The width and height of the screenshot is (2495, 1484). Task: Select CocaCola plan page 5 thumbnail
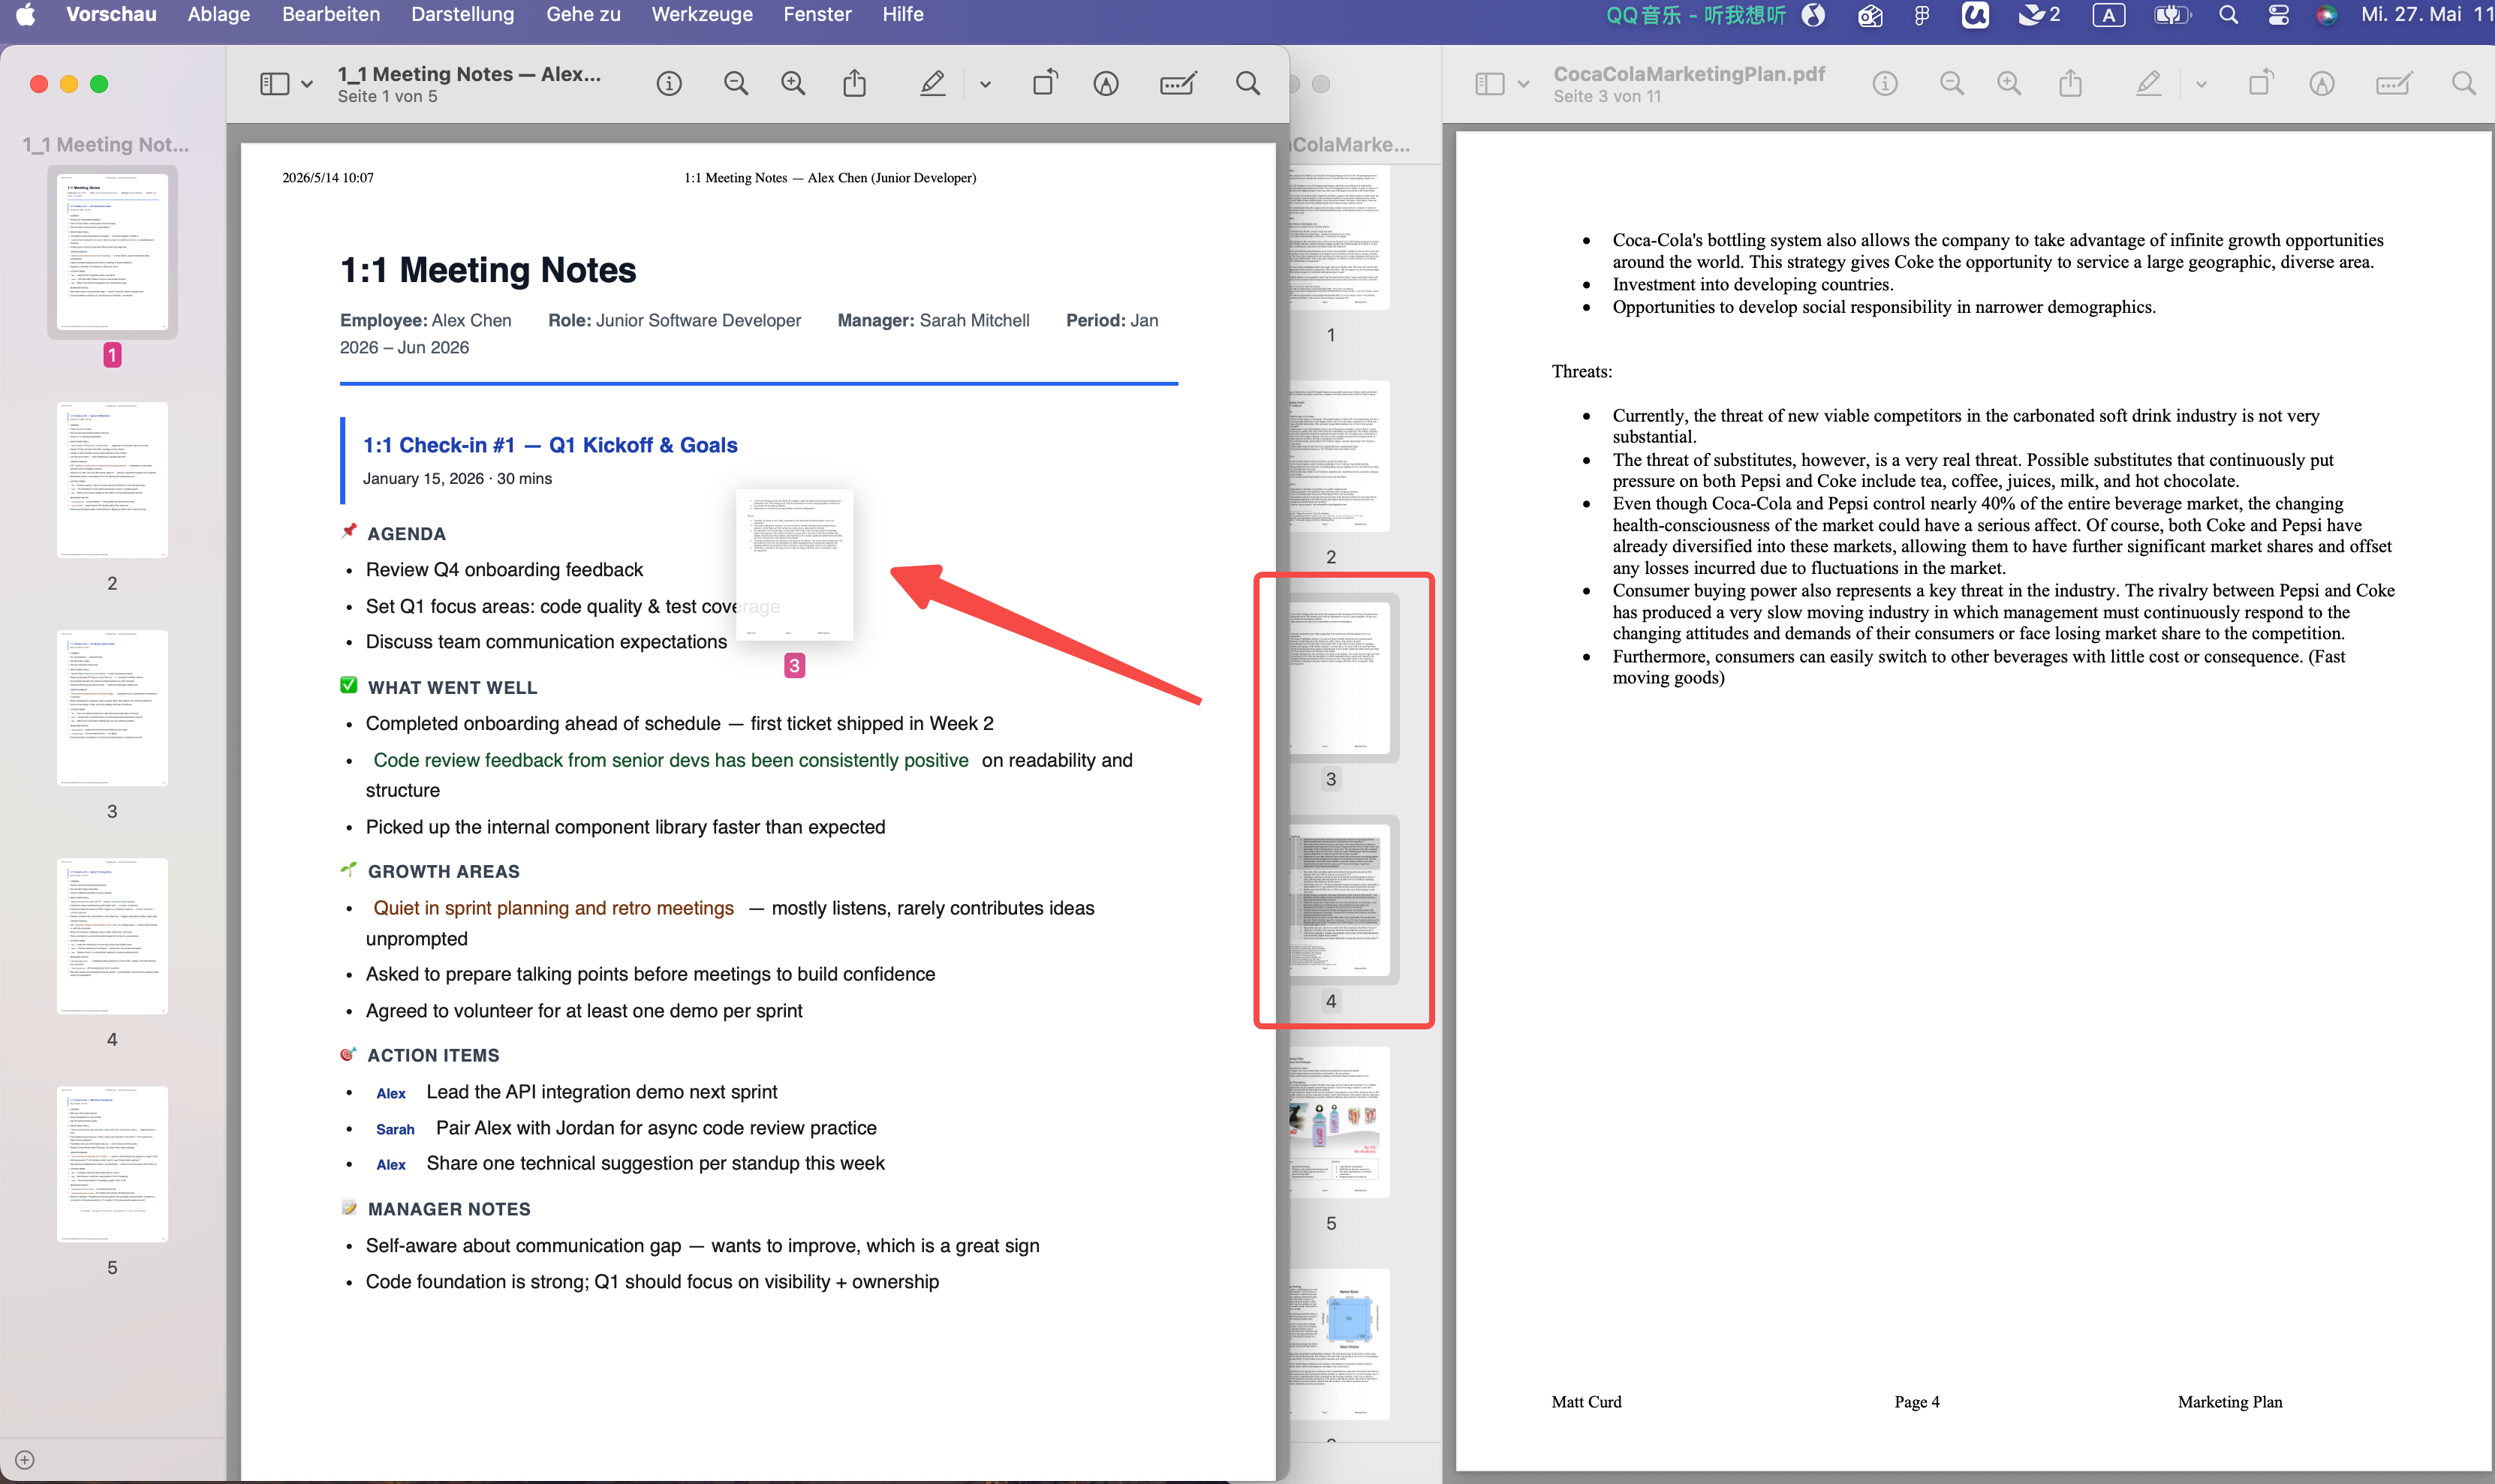1338,1122
